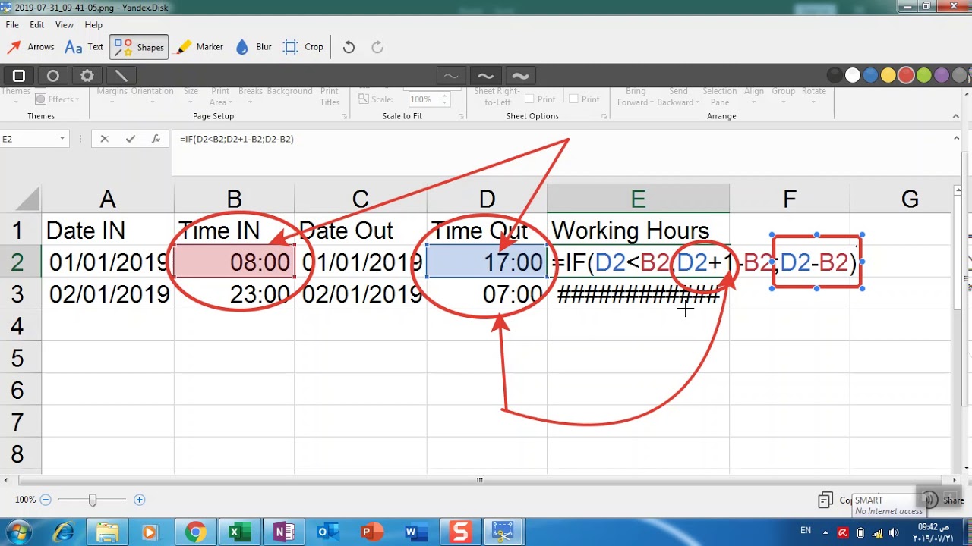Select the Text annotation tool

click(84, 47)
